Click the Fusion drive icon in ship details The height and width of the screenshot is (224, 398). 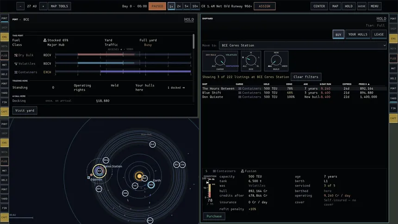click(243, 171)
